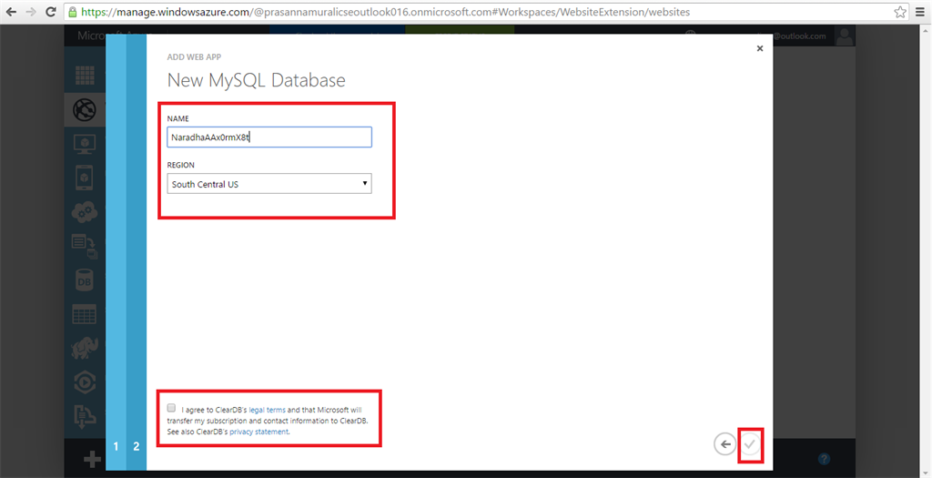Focus the database Name input field

(x=269, y=137)
